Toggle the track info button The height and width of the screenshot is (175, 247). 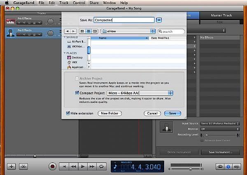point(228,166)
